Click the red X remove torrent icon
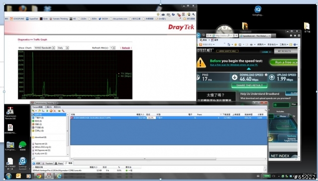Image resolution: width=318 pixels, height=181 pixels. (x=55, y=111)
